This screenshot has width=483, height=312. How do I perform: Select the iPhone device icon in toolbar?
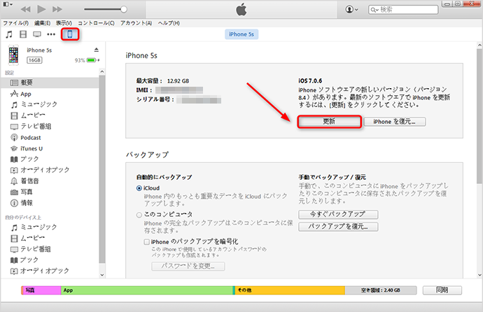coord(70,34)
